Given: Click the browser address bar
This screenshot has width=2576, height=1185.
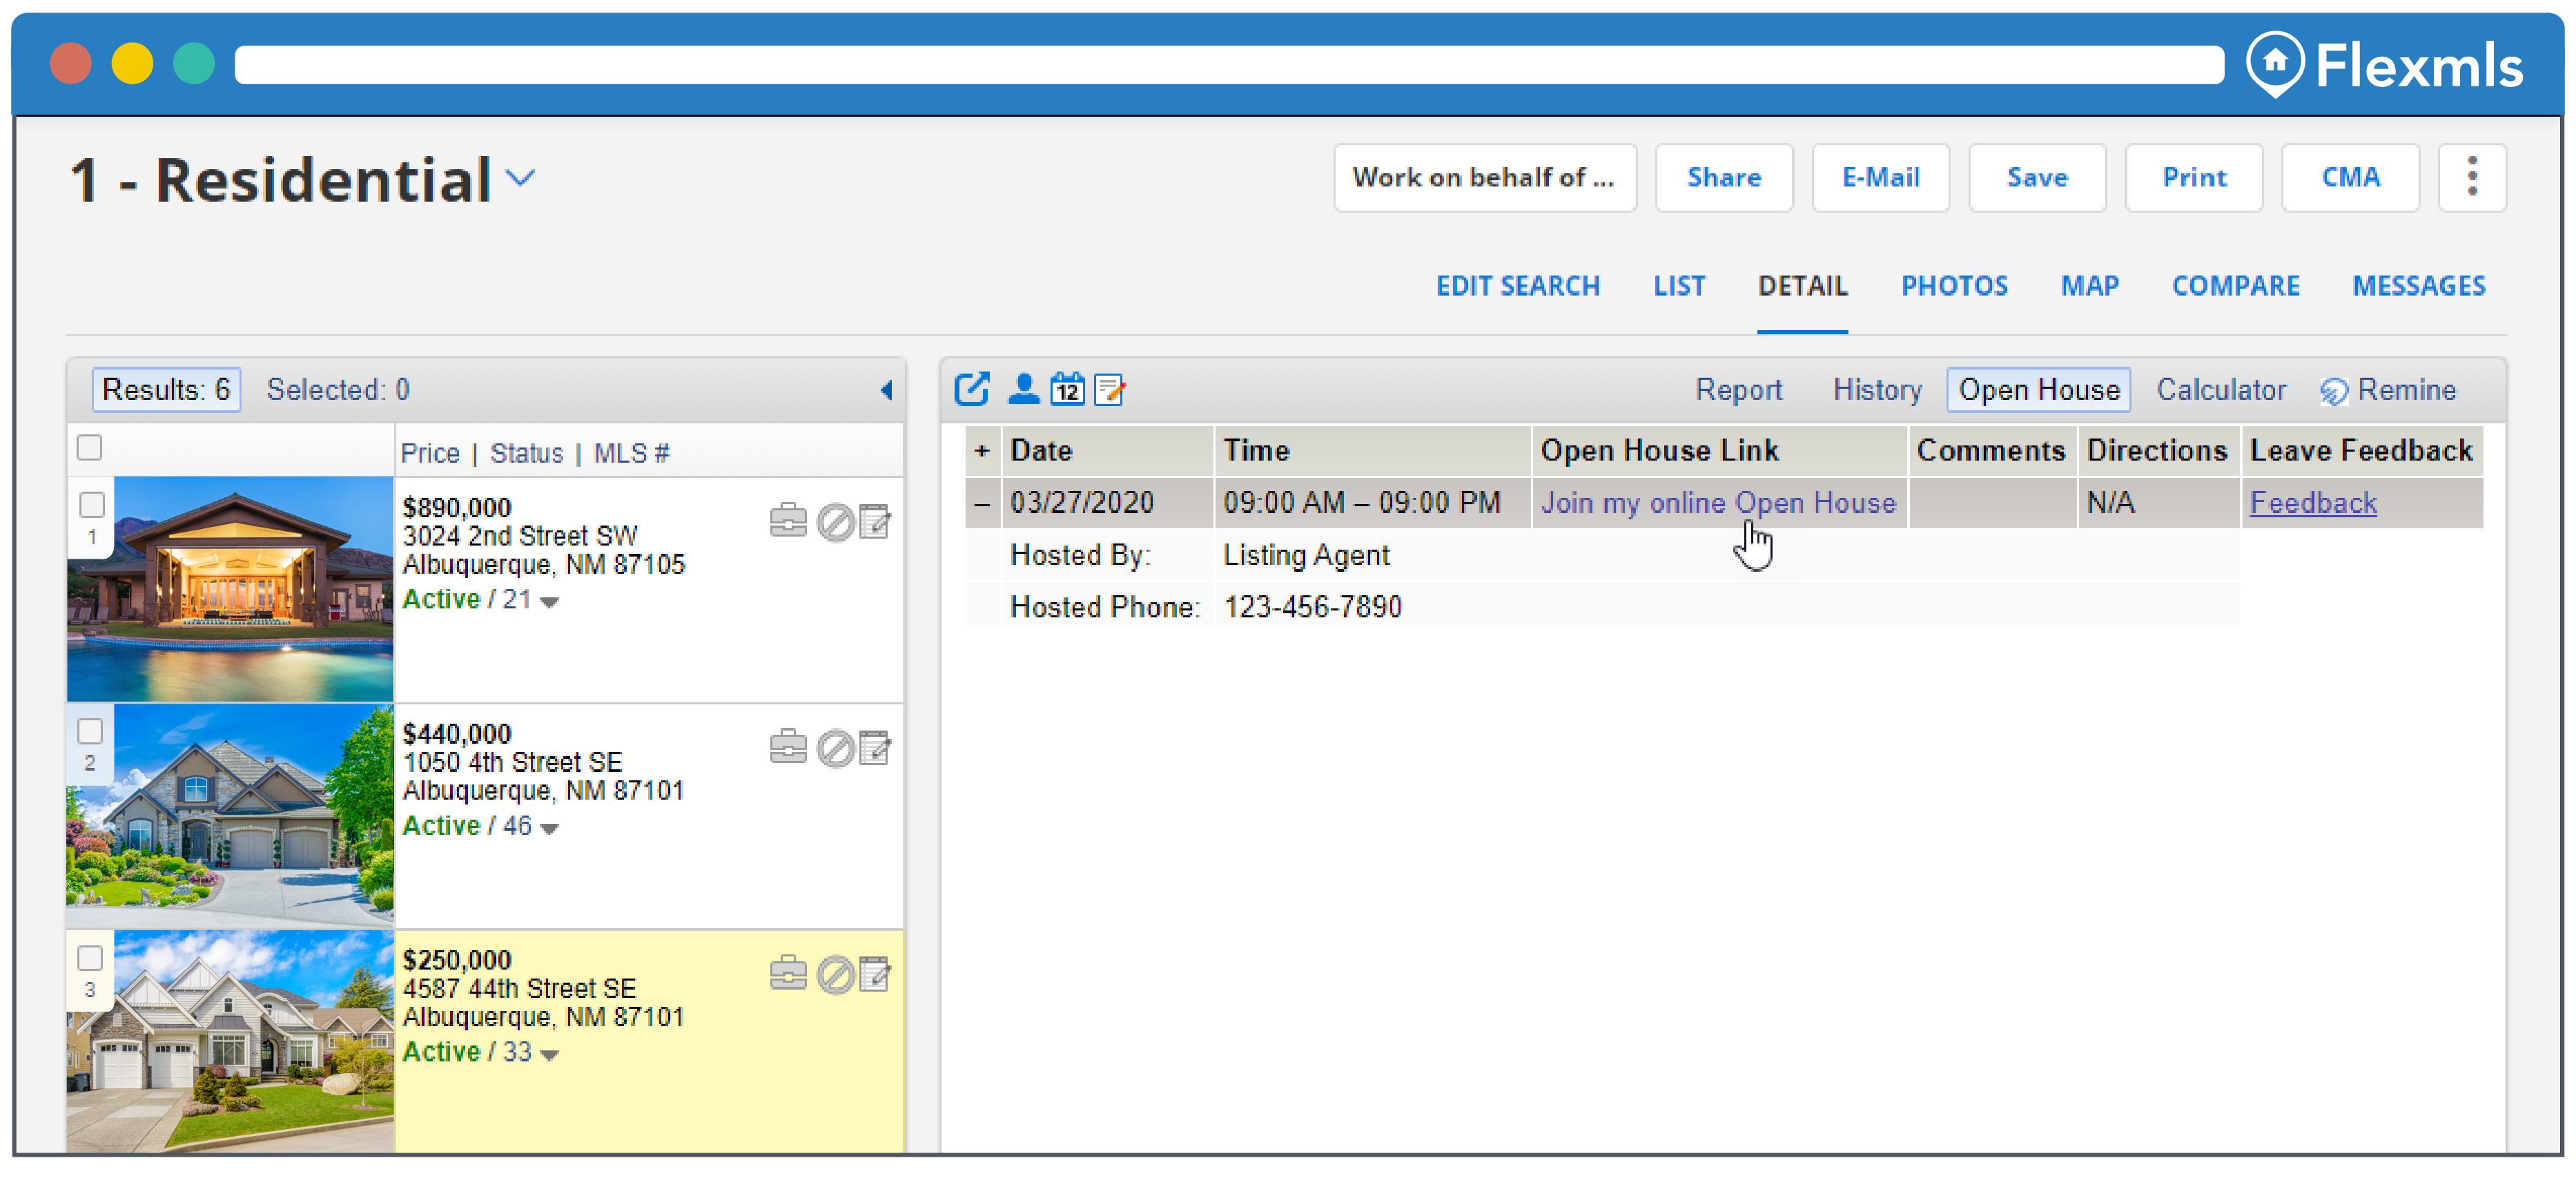Looking at the screenshot, I should tap(1229, 65).
